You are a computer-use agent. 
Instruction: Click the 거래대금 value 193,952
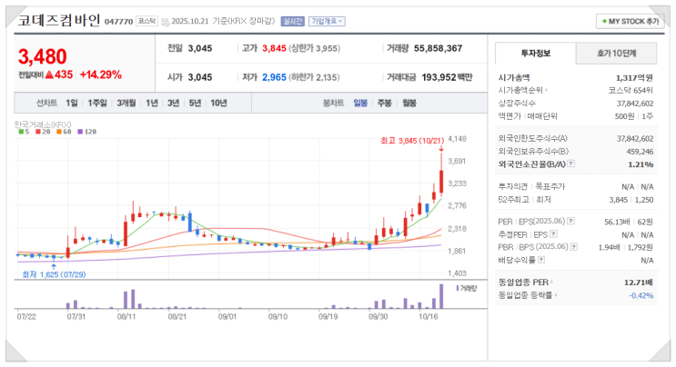(439, 77)
